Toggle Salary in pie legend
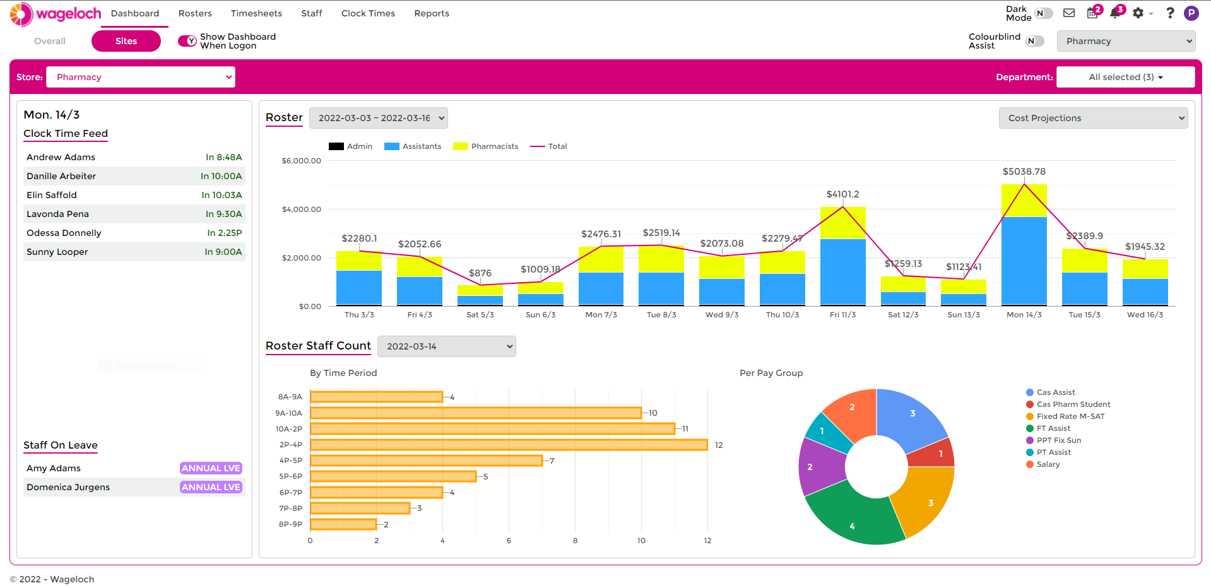The image size is (1211, 588). (x=1043, y=464)
